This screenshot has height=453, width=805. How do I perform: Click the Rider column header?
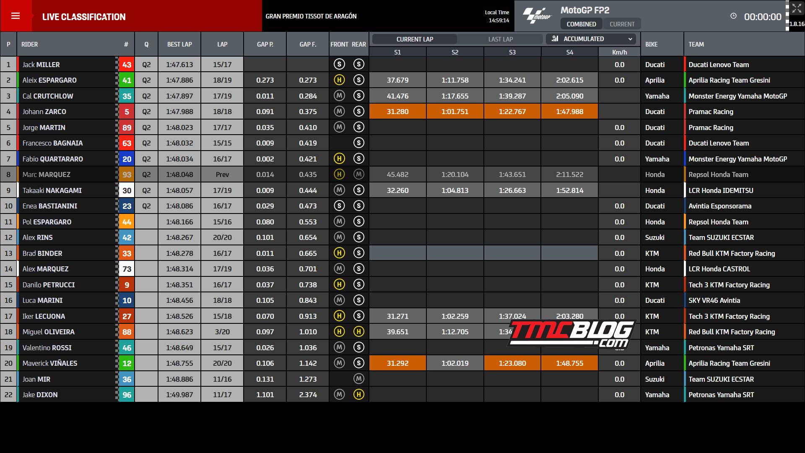(x=30, y=44)
